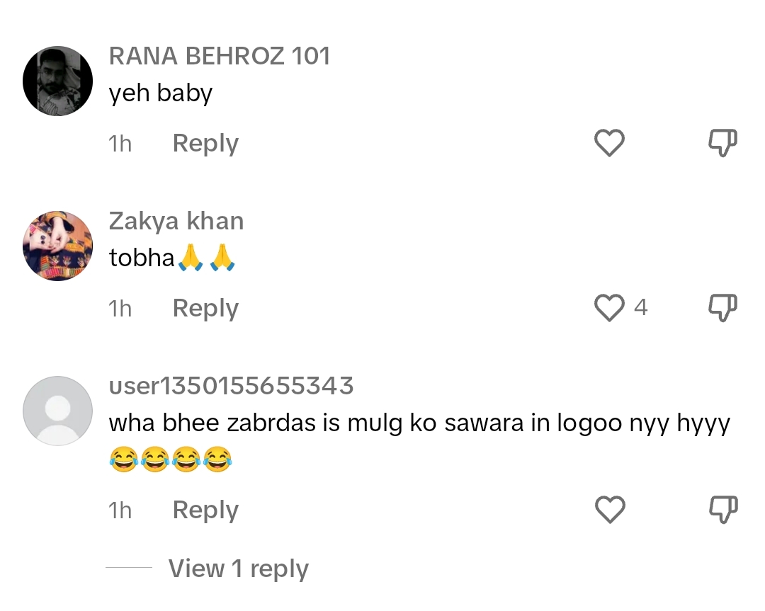Like user1350155655343's comment
The image size is (765, 611).
pos(610,510)
